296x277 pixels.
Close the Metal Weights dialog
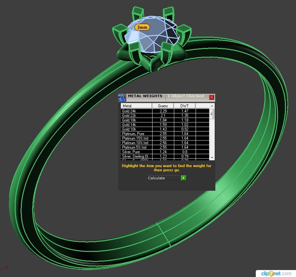(x=211, y=97)
